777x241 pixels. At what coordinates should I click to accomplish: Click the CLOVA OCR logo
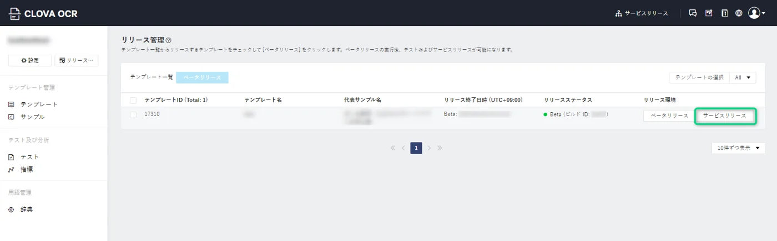tap(43, 13)
